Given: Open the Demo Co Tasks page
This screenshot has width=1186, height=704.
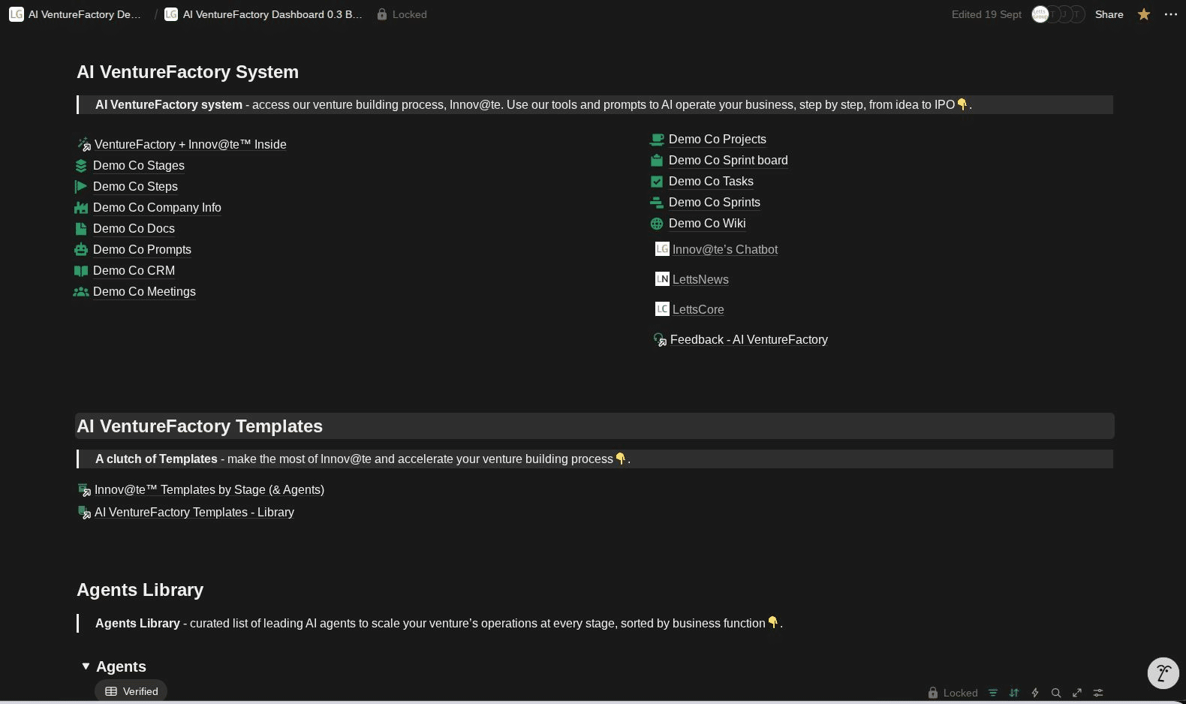Looking at the screenshot, I should (710, 181).
